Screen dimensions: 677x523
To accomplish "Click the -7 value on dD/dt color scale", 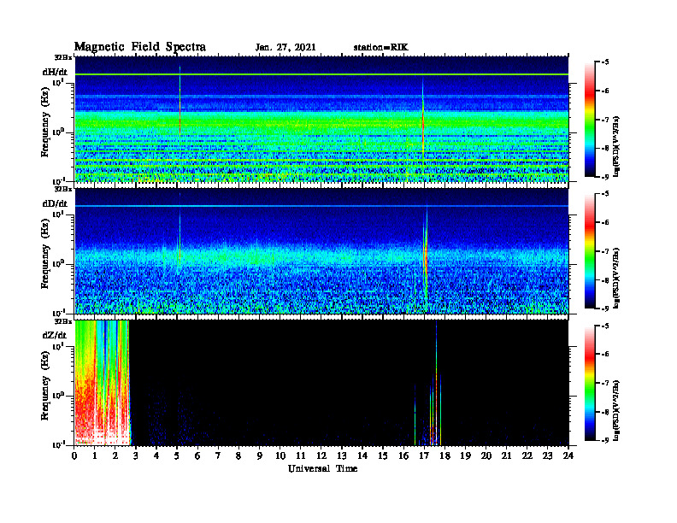I will click(x=605, y=251).
